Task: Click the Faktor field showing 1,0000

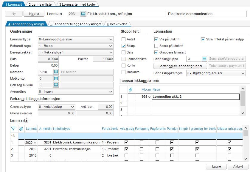Action: click(103, 59)
